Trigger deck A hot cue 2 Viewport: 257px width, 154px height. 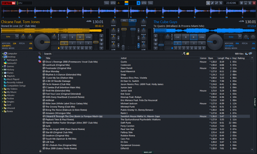pyautogui.click(x=72, y=43)
